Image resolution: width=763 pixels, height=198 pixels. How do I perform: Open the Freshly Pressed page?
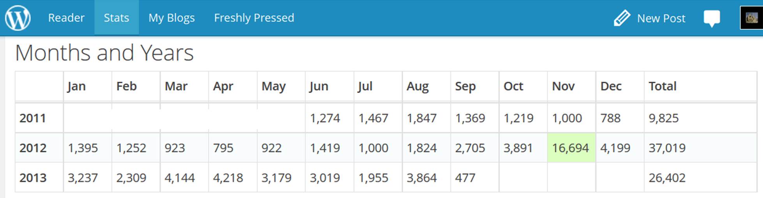(254, 18)
